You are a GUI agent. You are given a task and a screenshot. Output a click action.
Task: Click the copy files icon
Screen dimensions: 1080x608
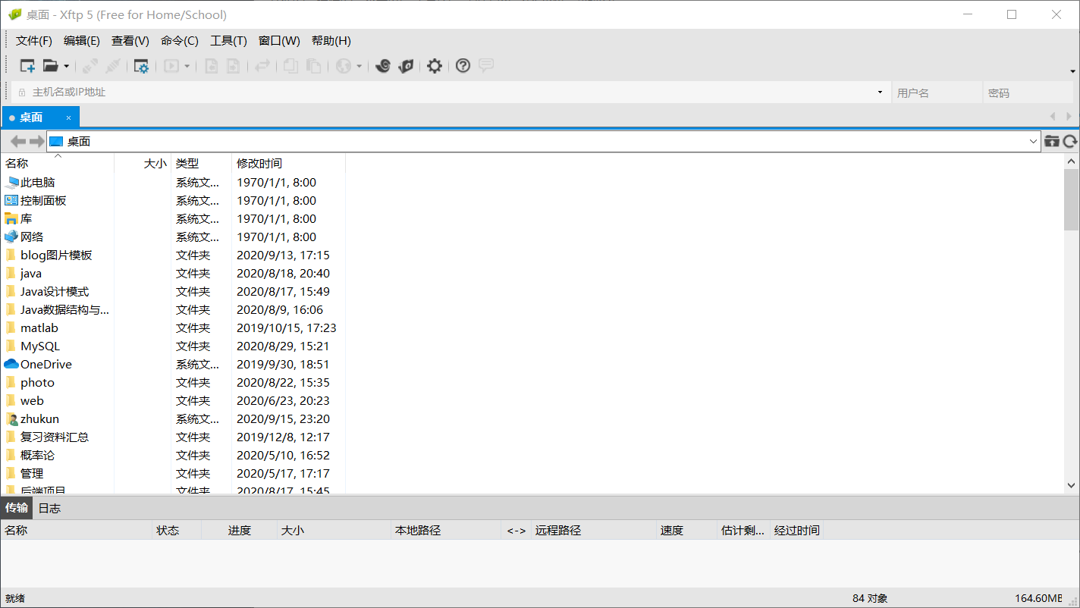tap(290, 66)
